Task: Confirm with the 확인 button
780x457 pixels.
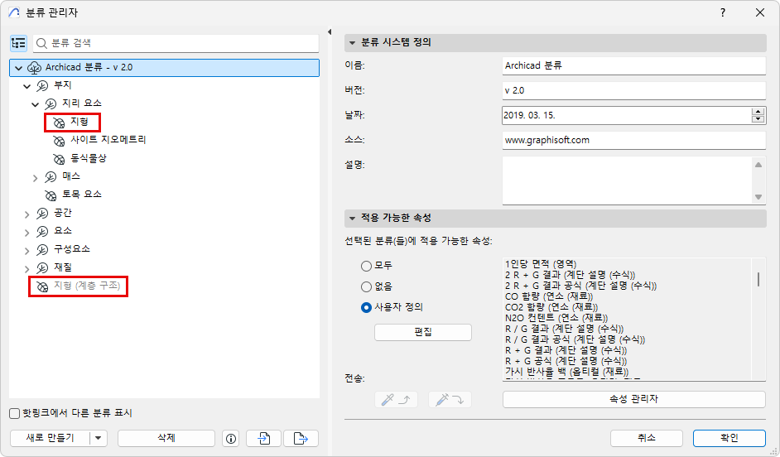Action: [x=729, y=438]
